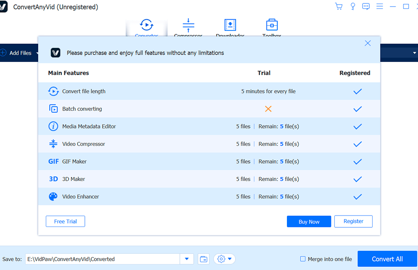The height and width of the screenshot is (270, 418).
Task: Click the shopping cart purchase icon
Action: [x=339, y=6]
